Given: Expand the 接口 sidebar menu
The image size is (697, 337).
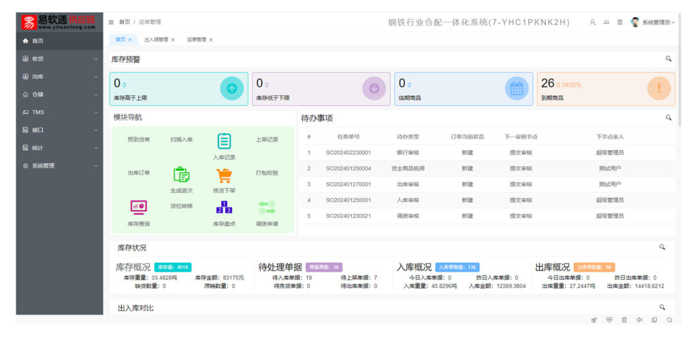Looking at the screenshot, I should (60, 130).
